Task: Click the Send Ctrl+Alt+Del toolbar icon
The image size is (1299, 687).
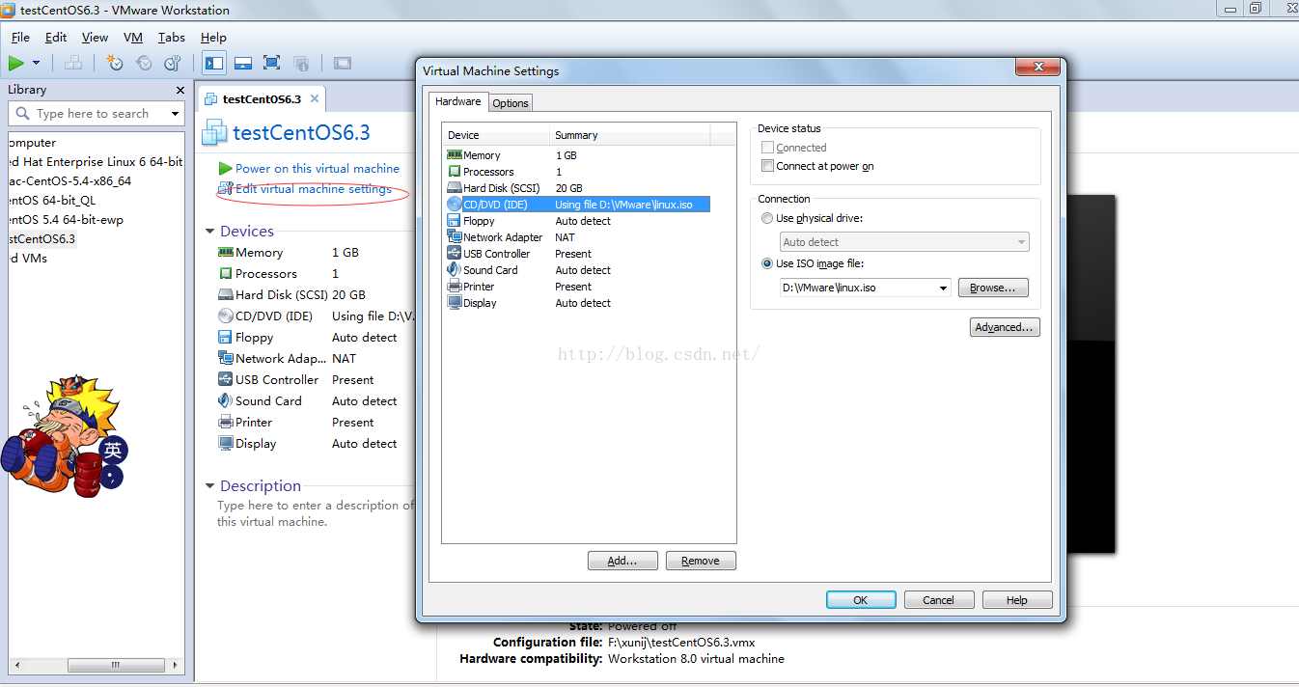Action: [x=72, y=63]
